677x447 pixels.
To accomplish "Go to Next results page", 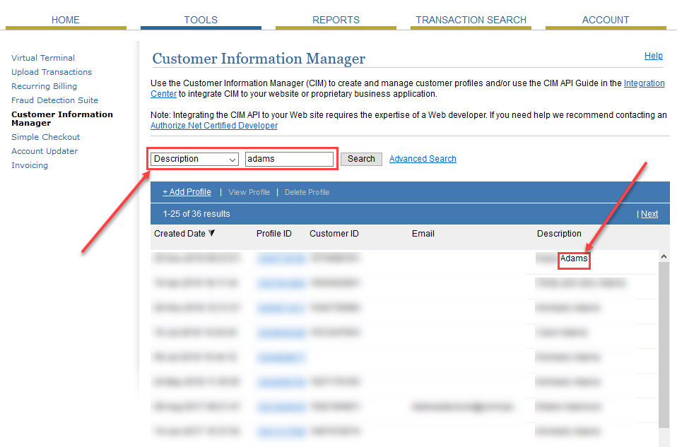I will (649, 214).
